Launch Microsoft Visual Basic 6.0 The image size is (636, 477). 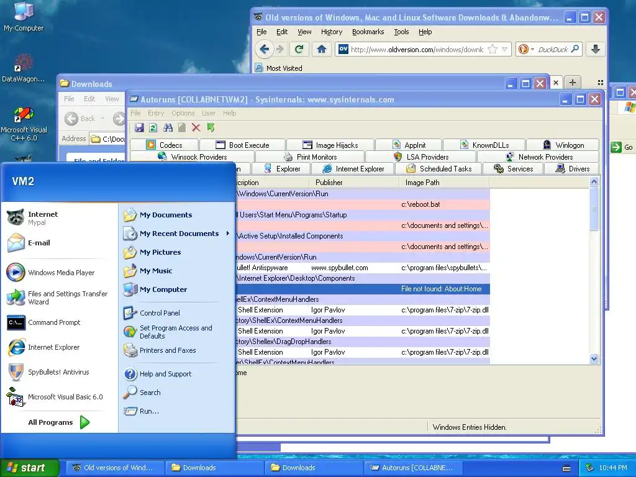[x=59, y=397]
